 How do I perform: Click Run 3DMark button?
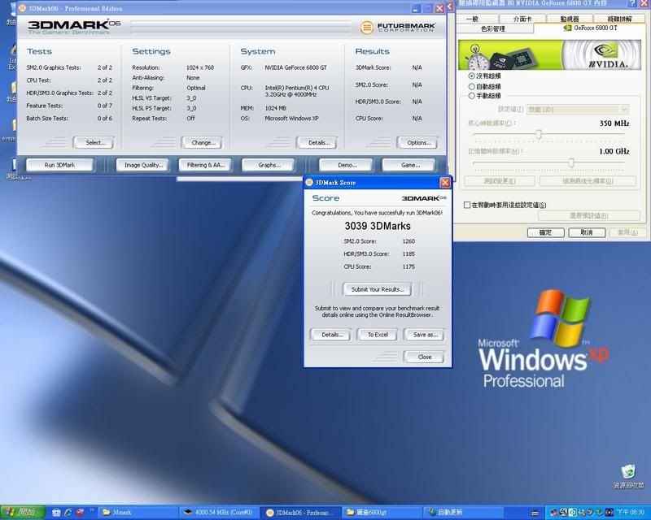point(59,165)
